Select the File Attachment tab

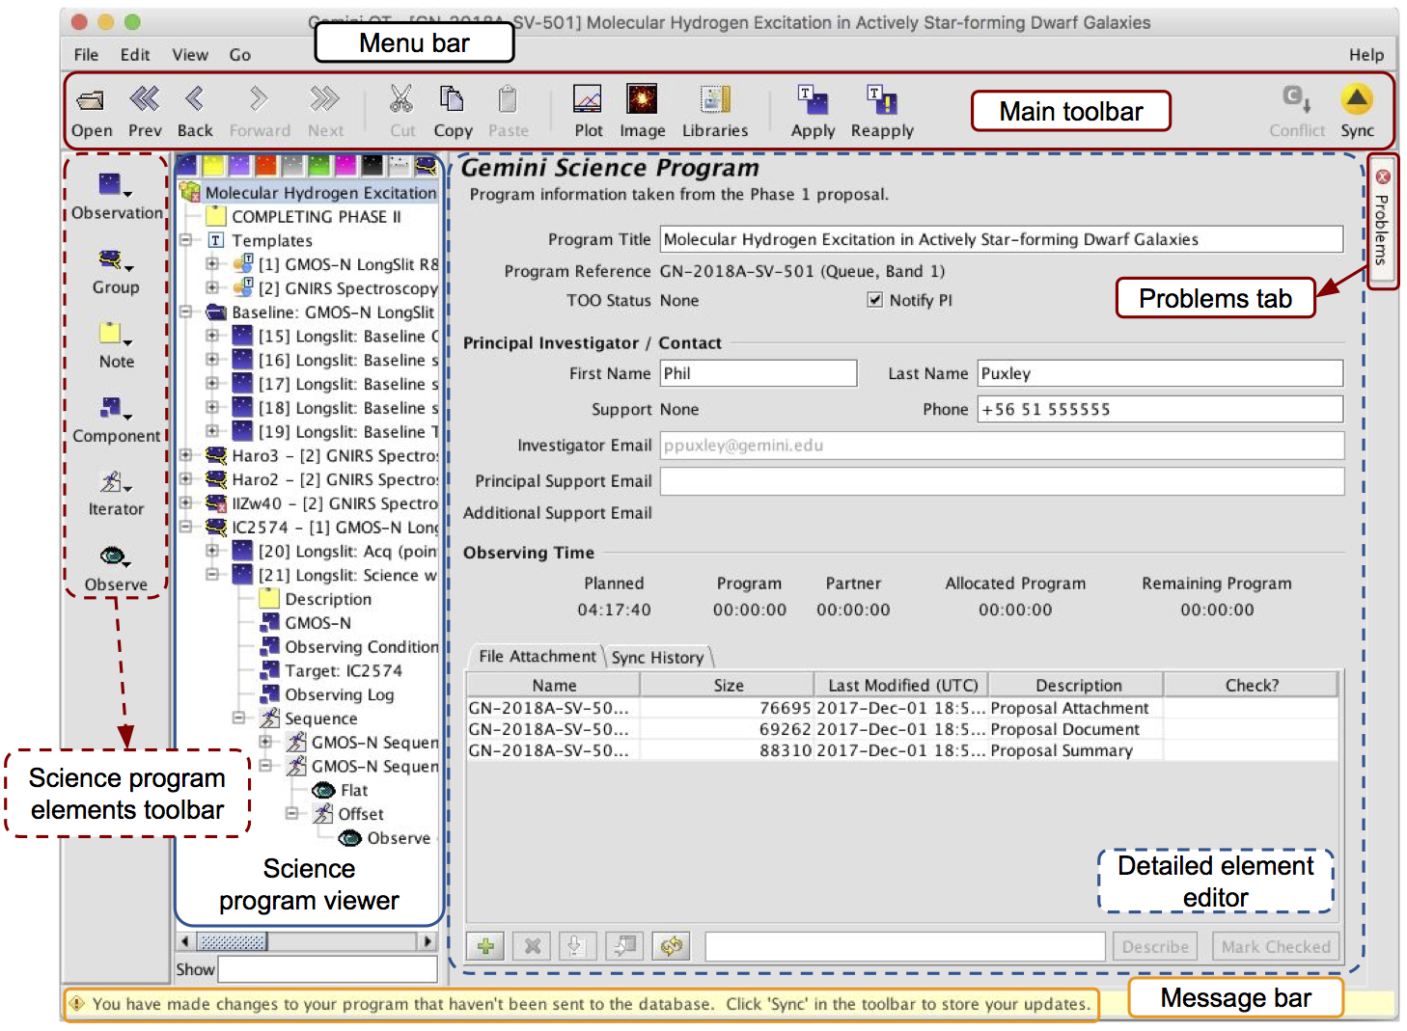(x=537, y=656)
